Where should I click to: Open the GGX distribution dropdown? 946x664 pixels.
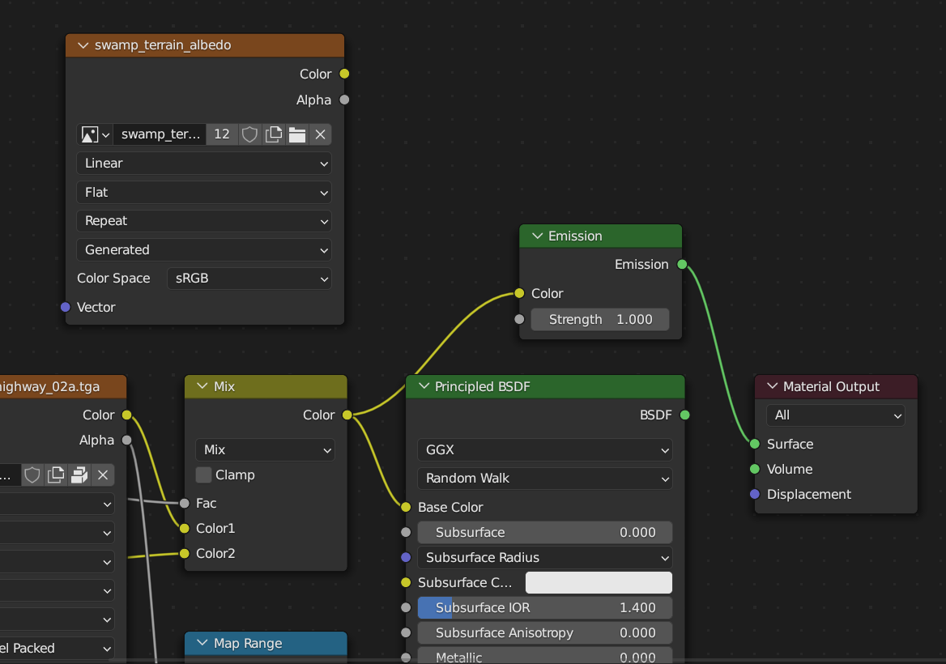(x=545, y=450)
